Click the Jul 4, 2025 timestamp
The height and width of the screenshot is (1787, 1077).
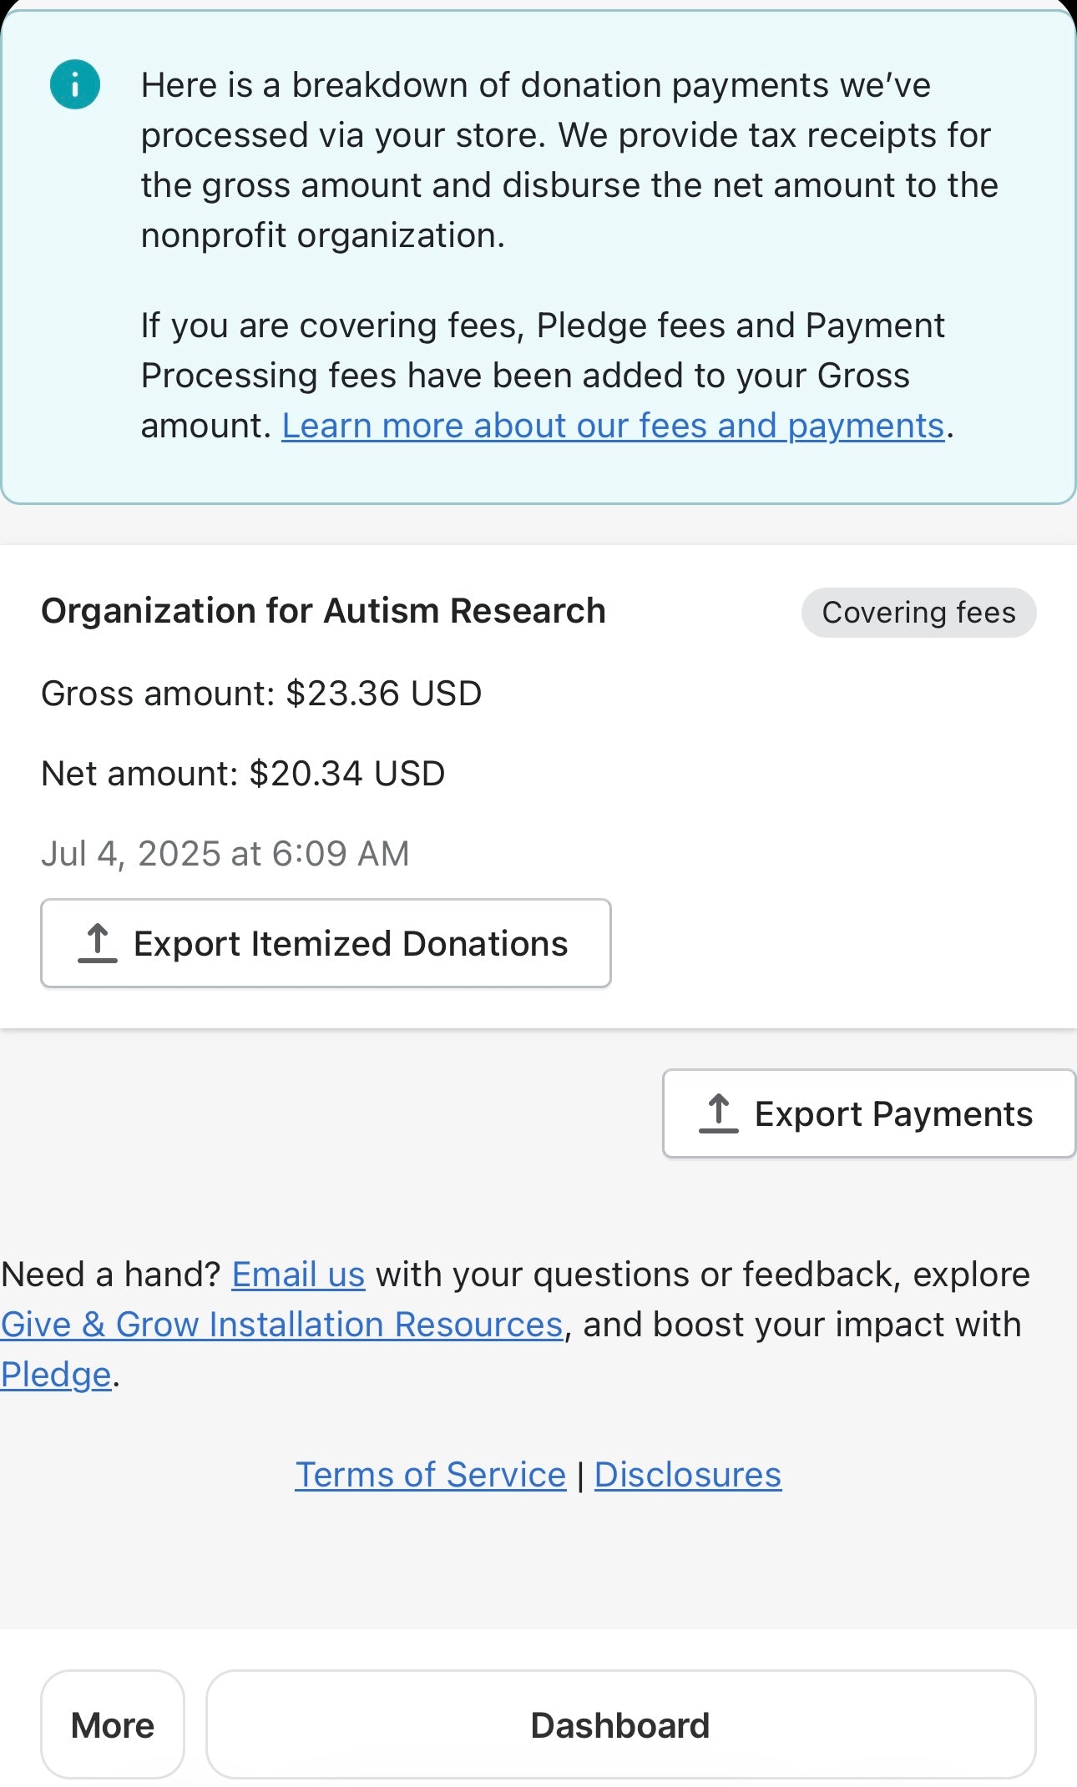point(225,854)
